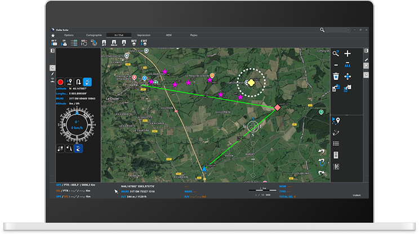Open the Cartographie tab
Viewport: 419px width, 234px height.
click(93, 35)
